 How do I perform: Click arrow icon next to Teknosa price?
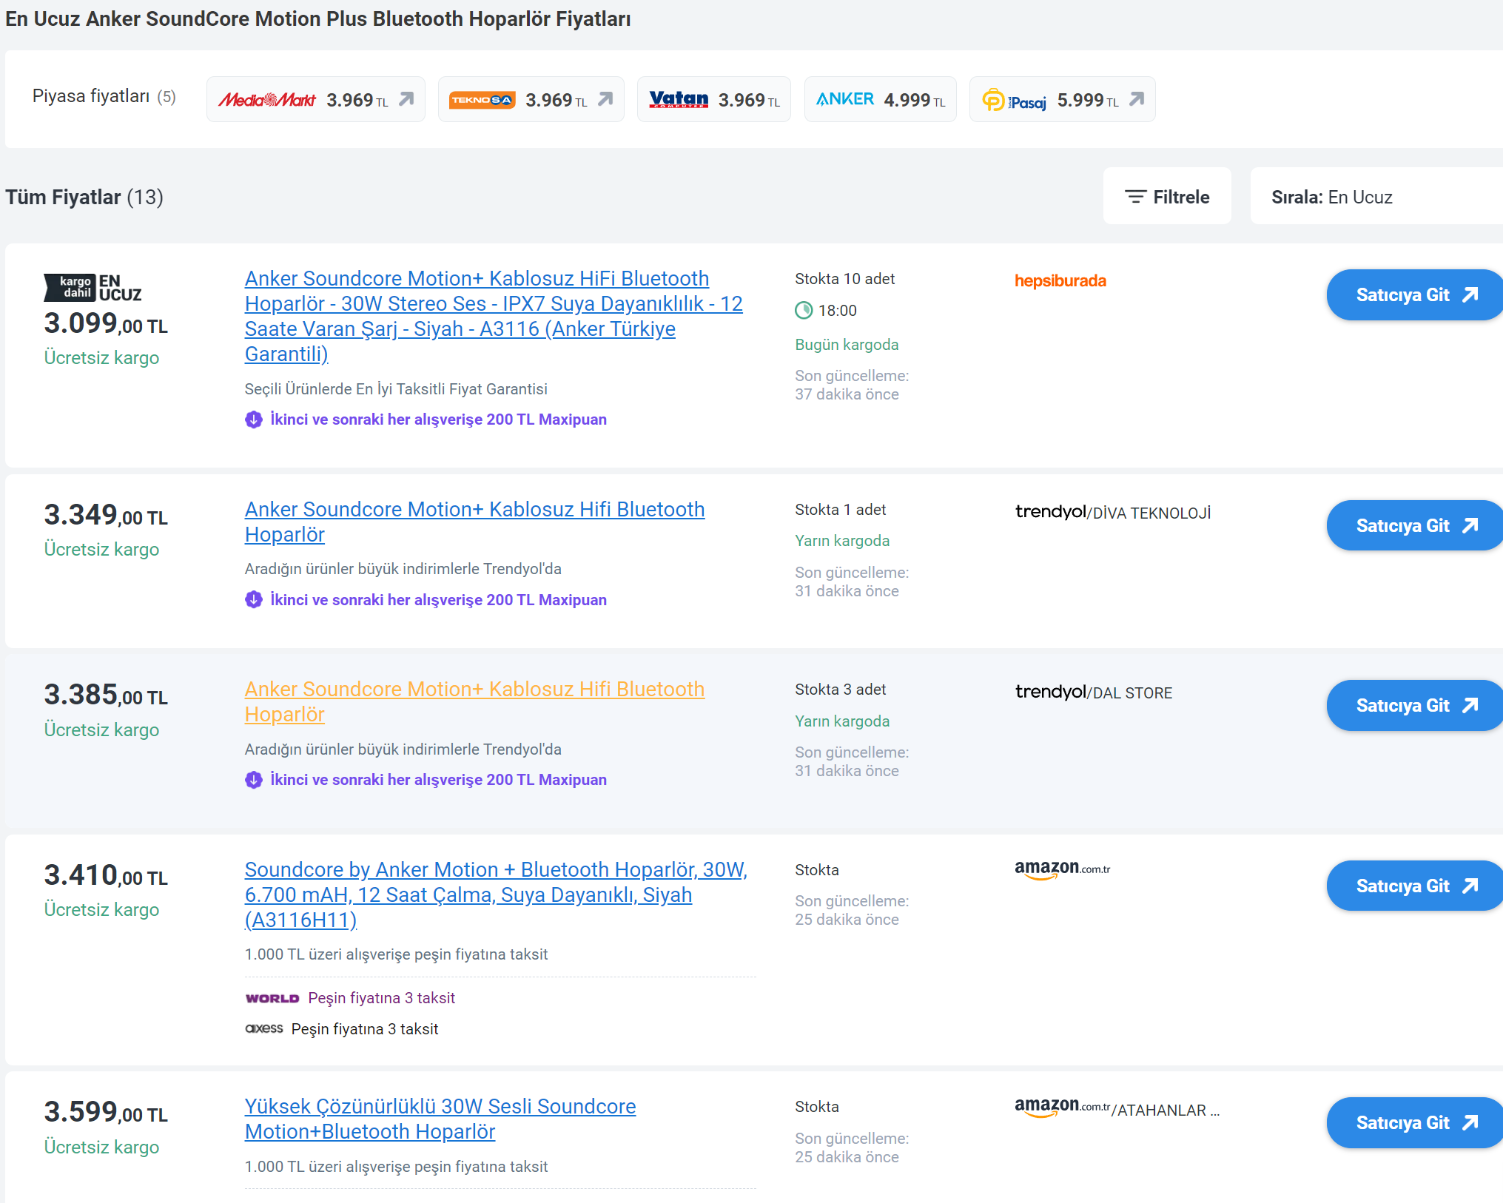click(605, 98)
